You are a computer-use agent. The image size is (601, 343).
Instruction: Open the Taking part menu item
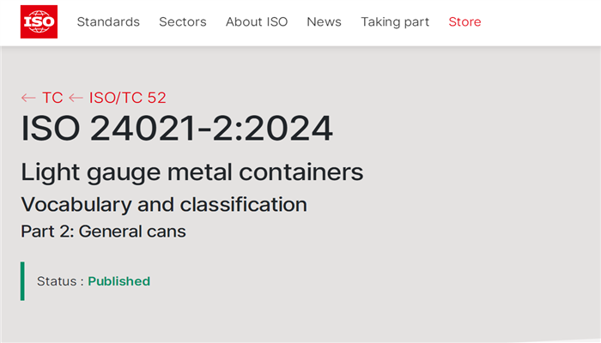click(x=395, y=22)
